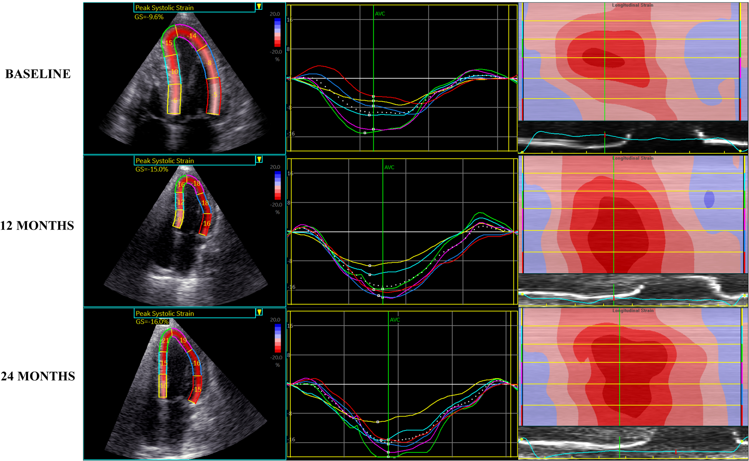Click the -16 axis label in baseline curve plot

(x=291, y=134)
